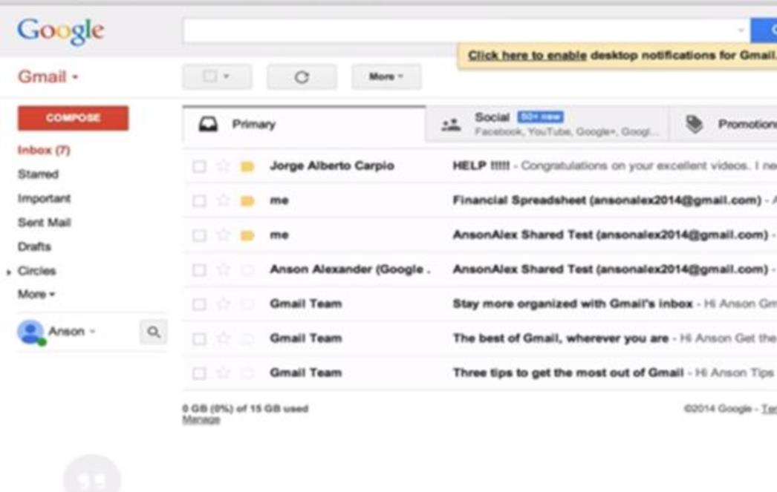Click the Google logo
The image size is (777, 492).
[x=60, y=32]
